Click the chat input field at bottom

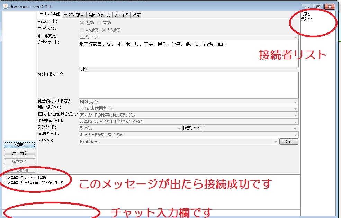(151, 212)
